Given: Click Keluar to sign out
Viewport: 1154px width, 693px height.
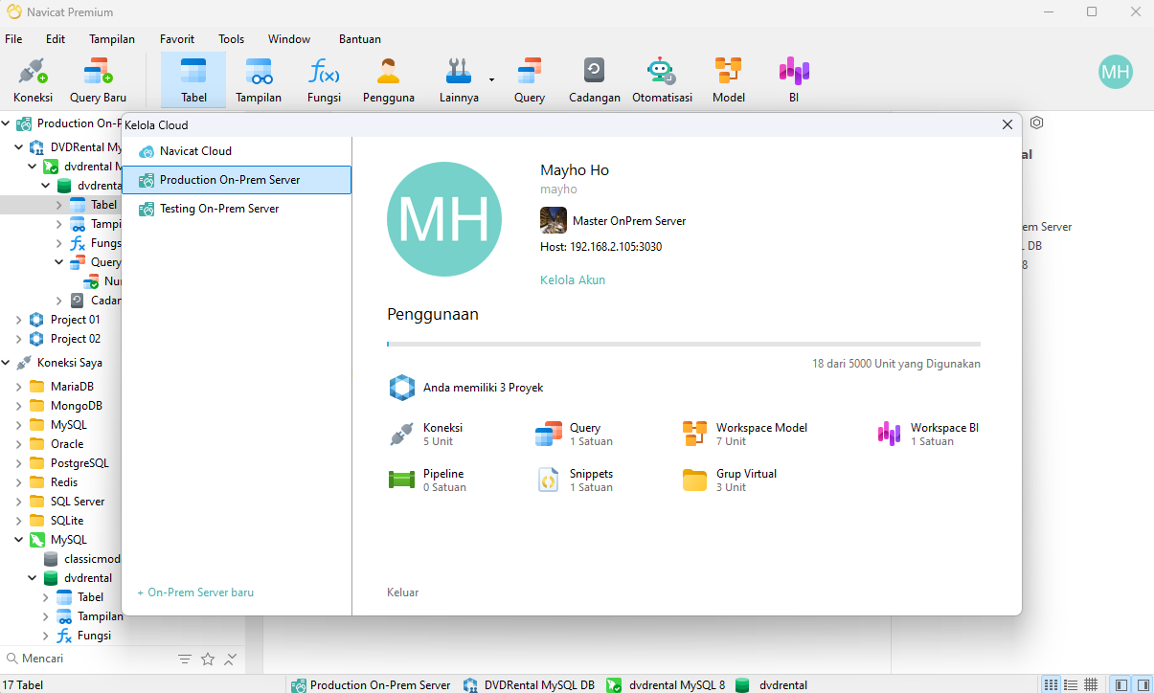Looking at the screenshot, I should pos(402,592).
